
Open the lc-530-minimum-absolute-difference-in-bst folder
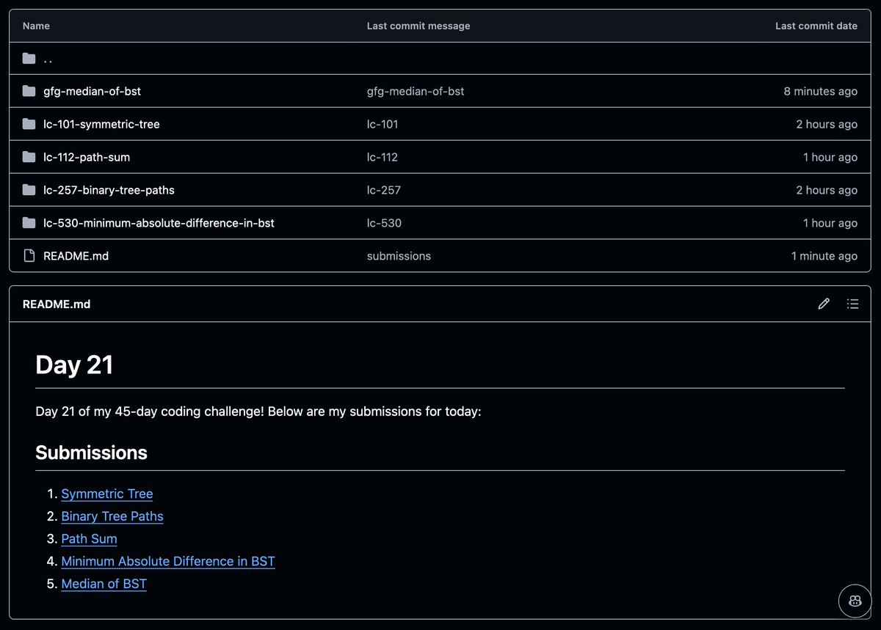(x=159, y=223)
